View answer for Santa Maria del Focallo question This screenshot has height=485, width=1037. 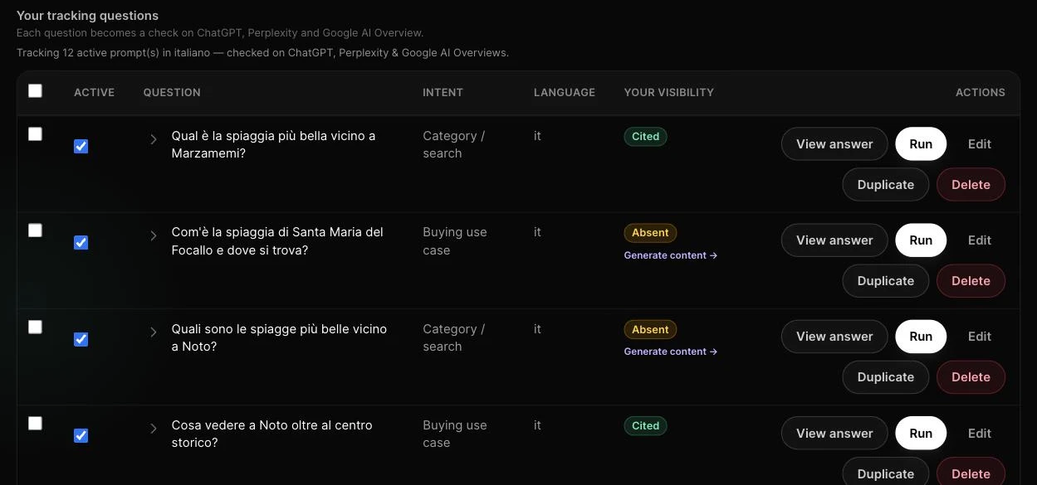(x=834, y=240)
